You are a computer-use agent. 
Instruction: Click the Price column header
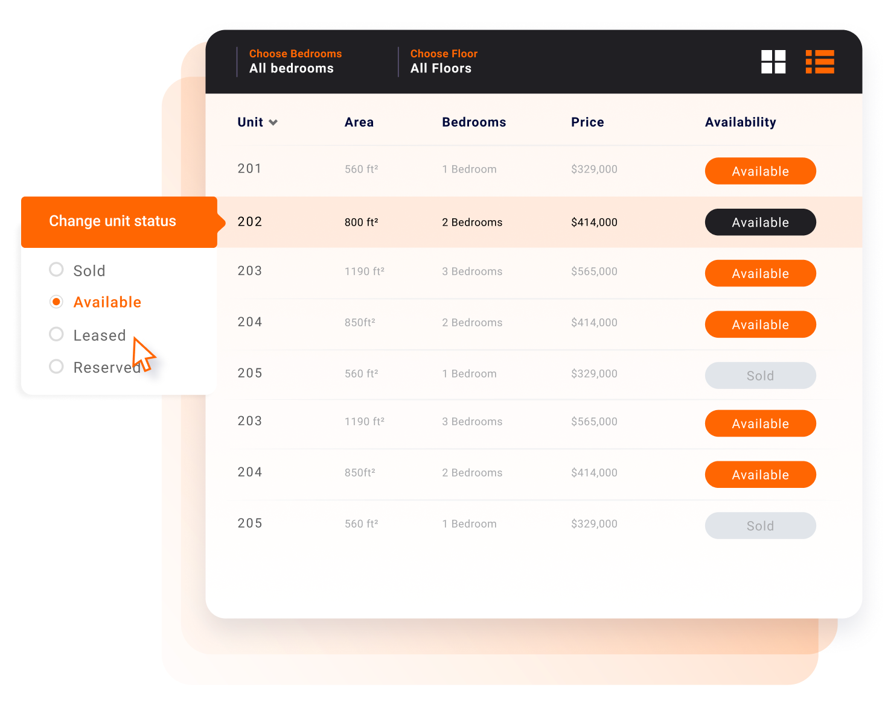pos(587,122)
